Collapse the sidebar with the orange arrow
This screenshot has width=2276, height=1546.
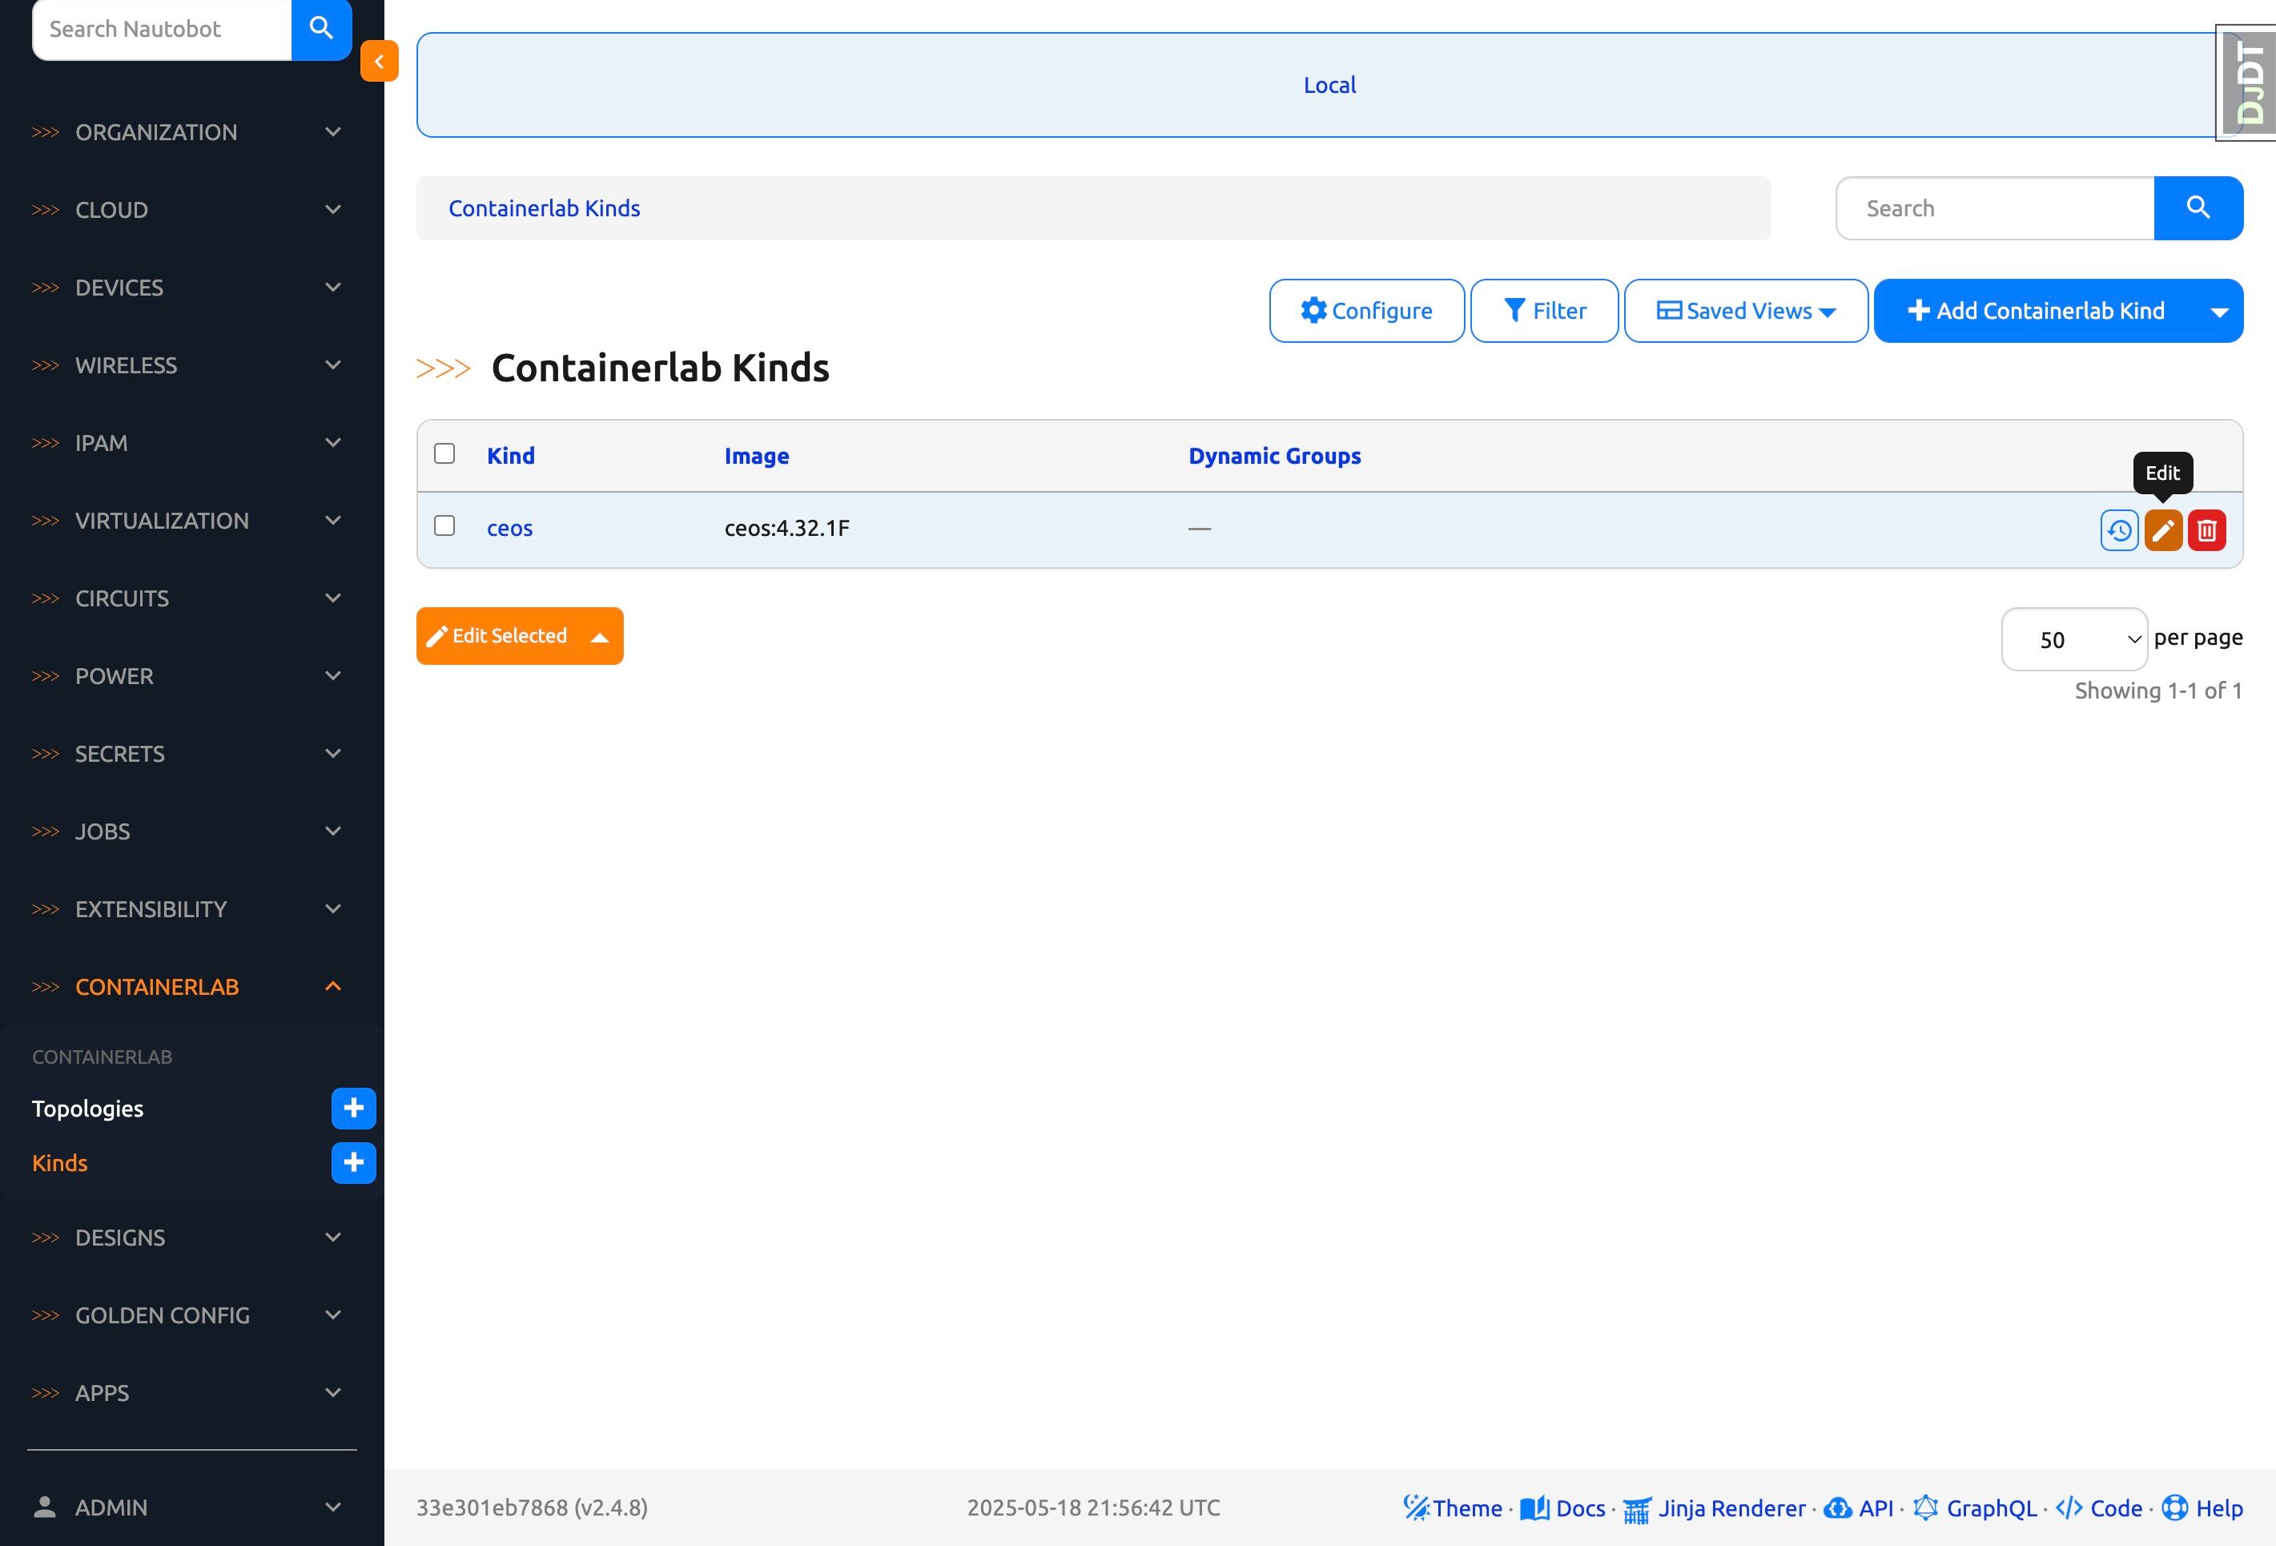pos(378,61)
